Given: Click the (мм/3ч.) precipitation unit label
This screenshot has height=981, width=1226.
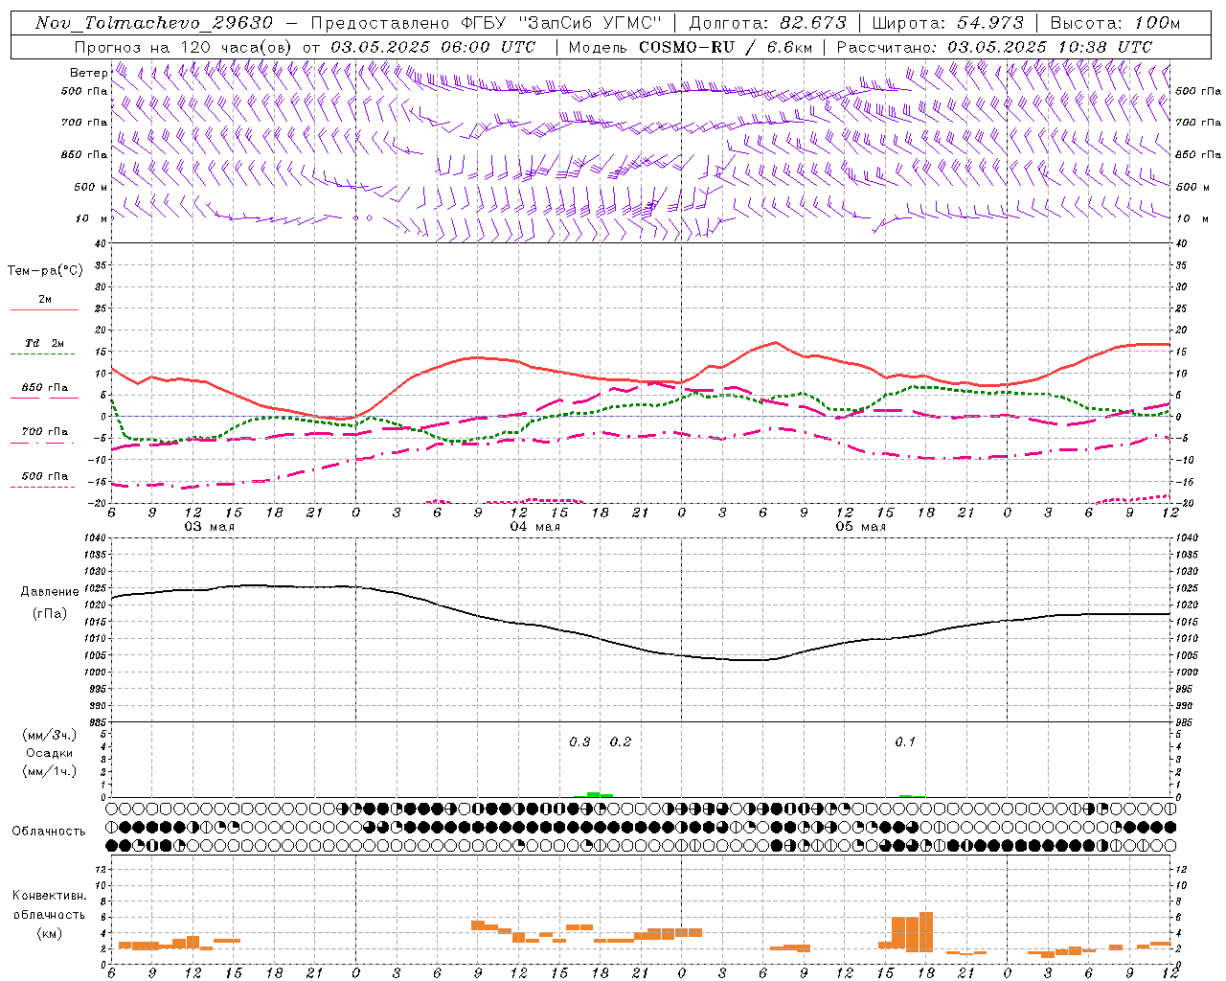Looking at the screenshot, I should 50,735.
